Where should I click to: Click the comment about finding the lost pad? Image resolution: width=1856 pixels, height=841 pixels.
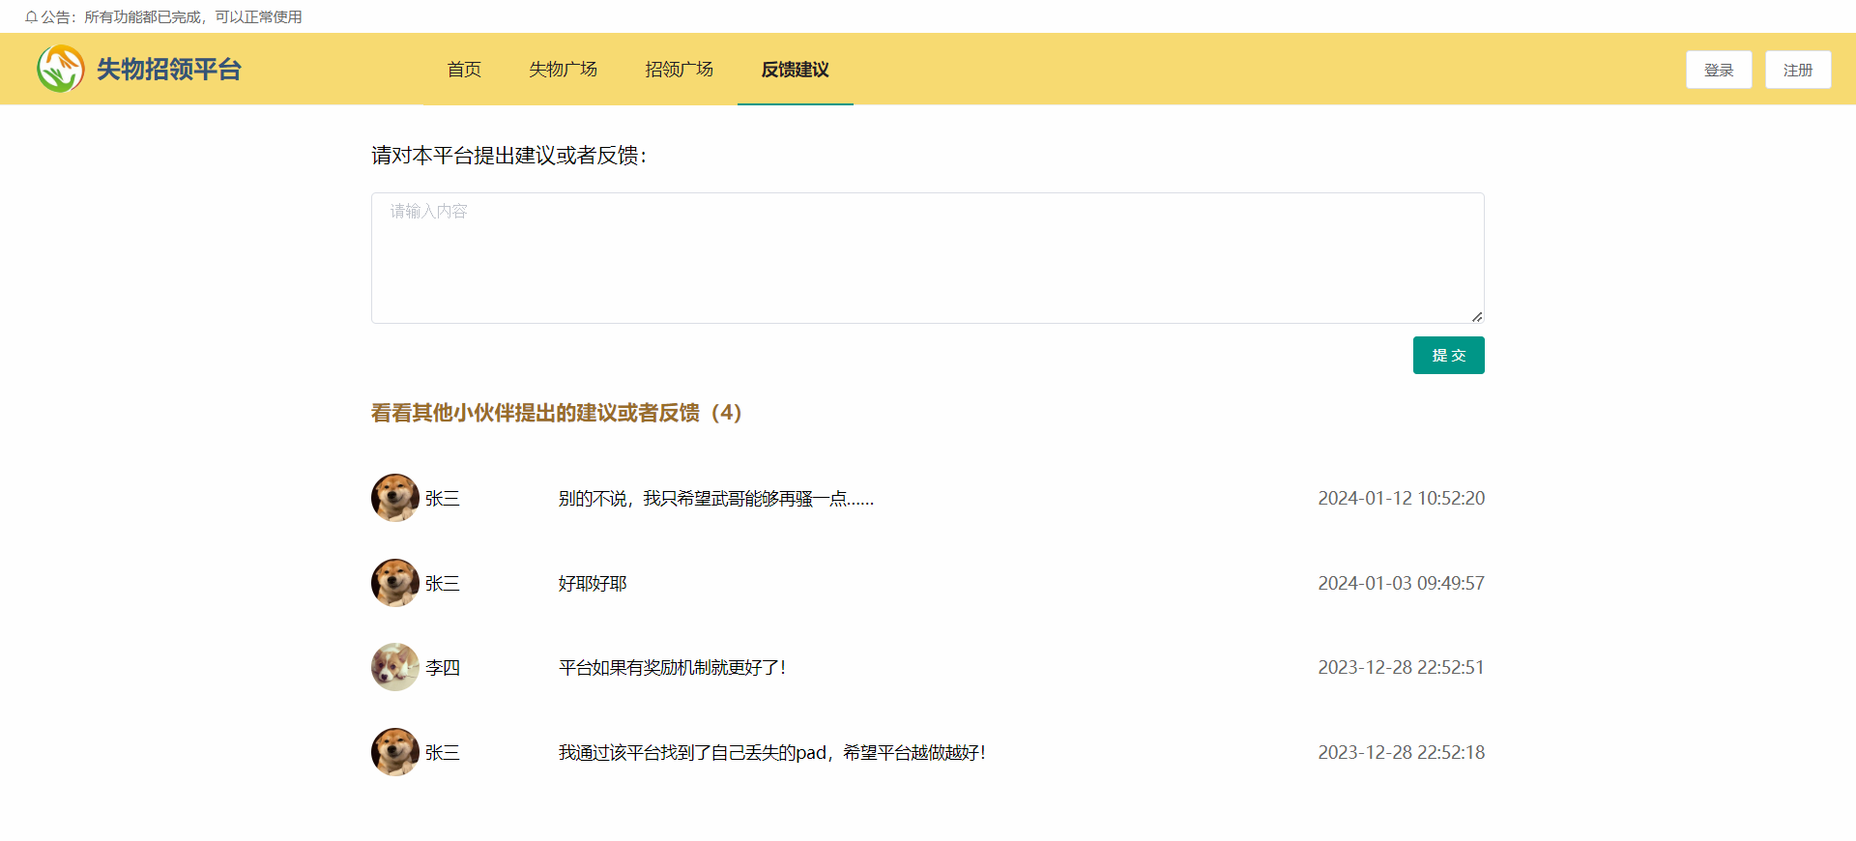(x=772, y=753)
